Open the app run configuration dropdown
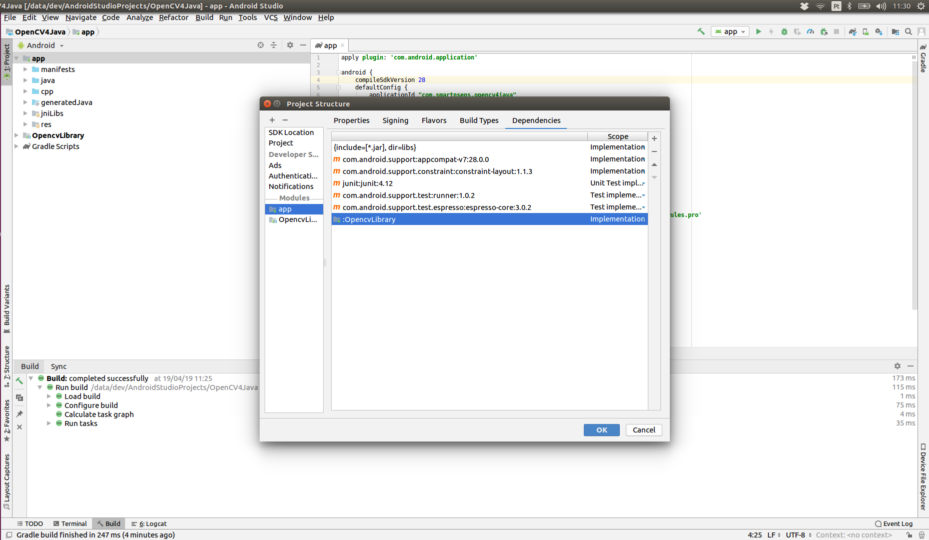This screenshot has width=929, height=540. (730, 31)
